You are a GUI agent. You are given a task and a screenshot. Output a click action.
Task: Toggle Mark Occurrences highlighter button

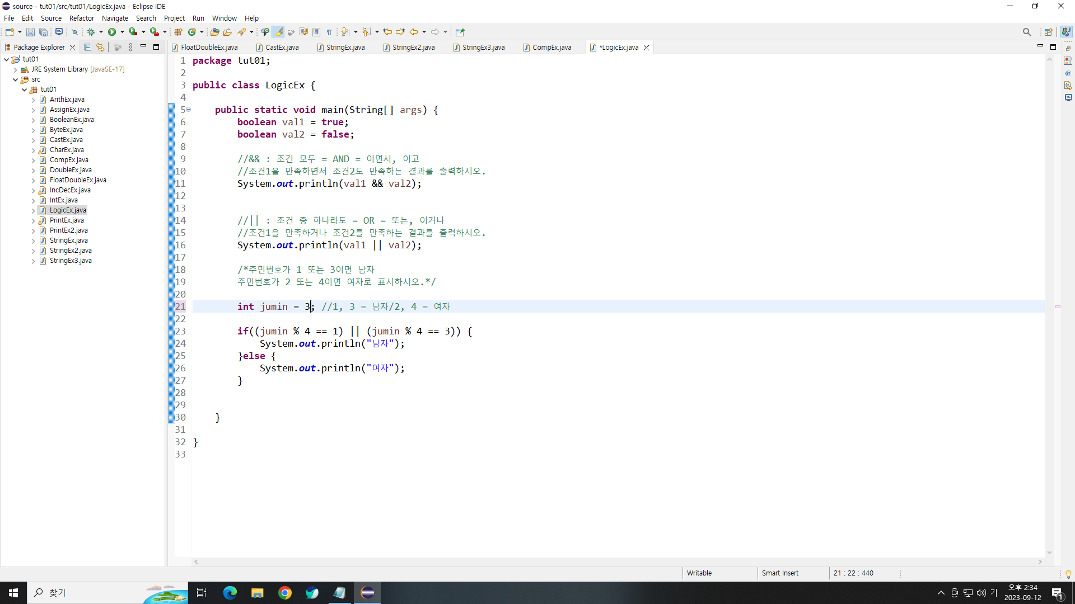tap(278, 32)
